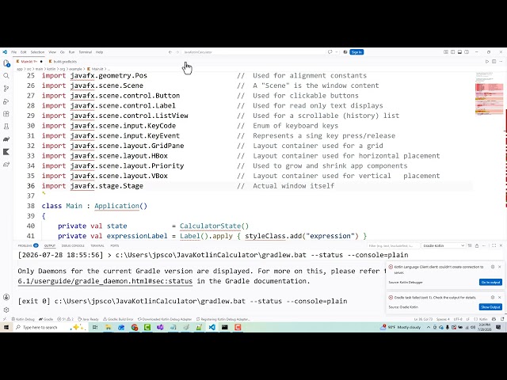Viewport: 507px width, 380px height.
Task: Open the chat icon next to the command center
Action: [x=330, y=52]
